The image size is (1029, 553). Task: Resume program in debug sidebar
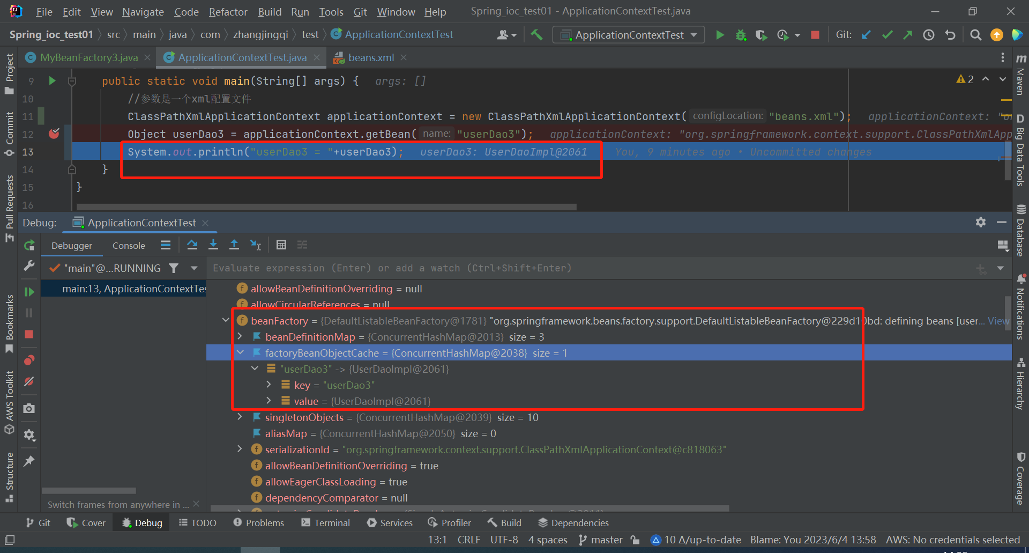coord(29,292)
